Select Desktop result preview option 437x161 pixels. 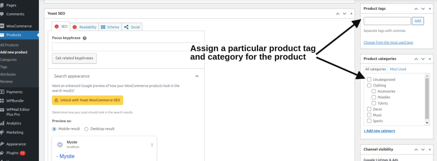pyautogui.click(x=86, y=129)
